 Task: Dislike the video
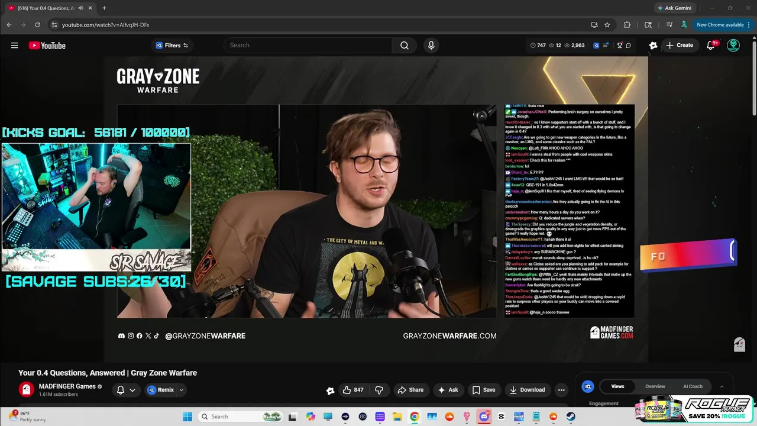pos(379,390)
